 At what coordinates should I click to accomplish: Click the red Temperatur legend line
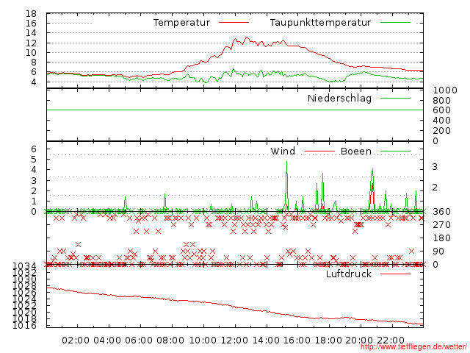click(x=234, y=23)
